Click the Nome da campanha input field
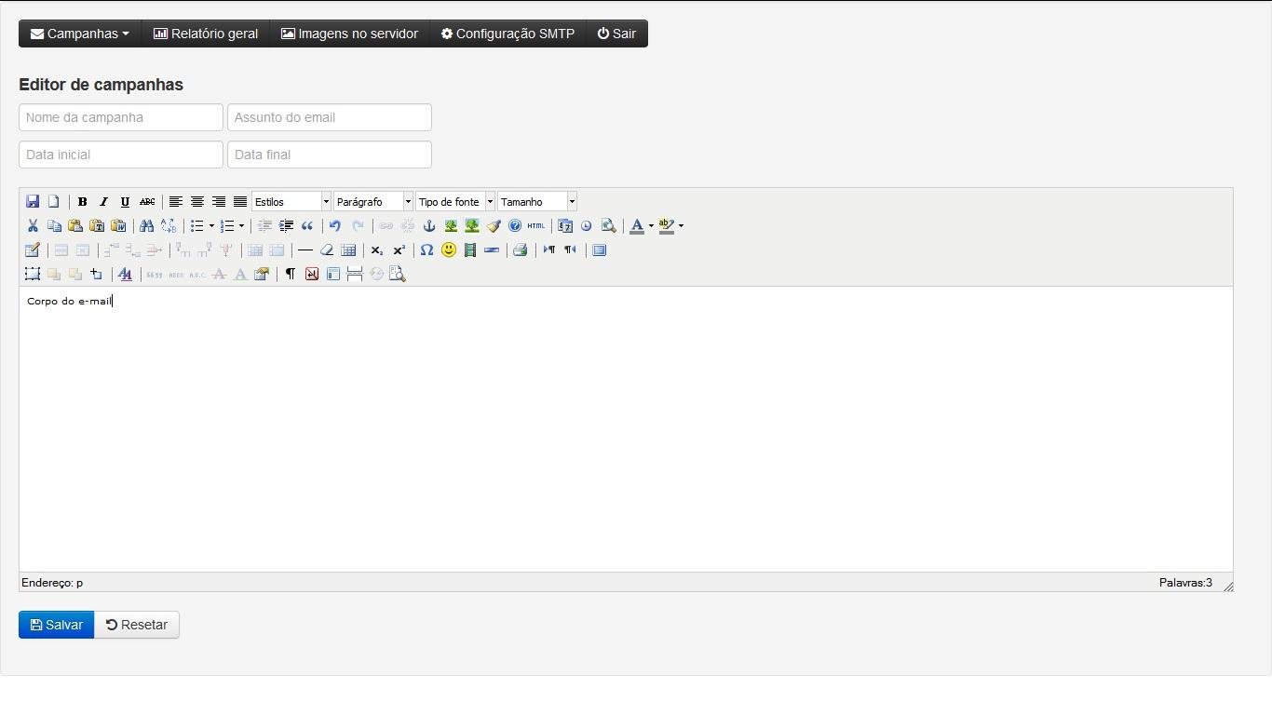The height and width of the screenshot is (715, 1272). click(x=120, y=117)
